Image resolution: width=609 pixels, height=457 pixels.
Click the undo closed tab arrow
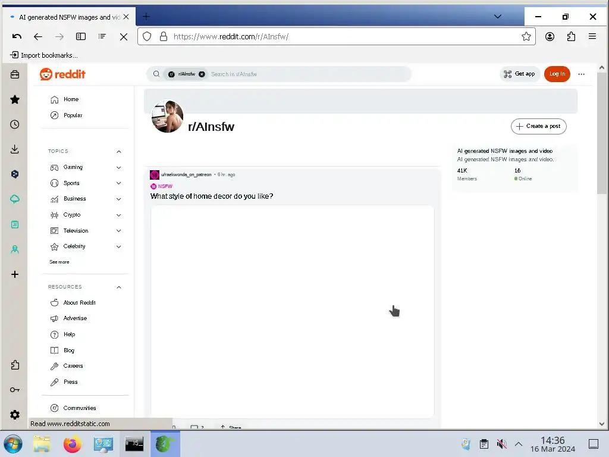click(17, 36)
